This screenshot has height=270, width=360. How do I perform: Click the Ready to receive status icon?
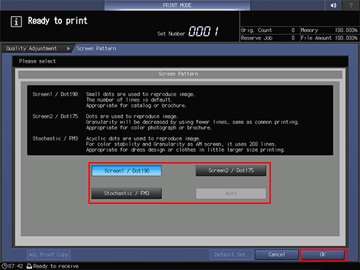click(x=29, y=266)
